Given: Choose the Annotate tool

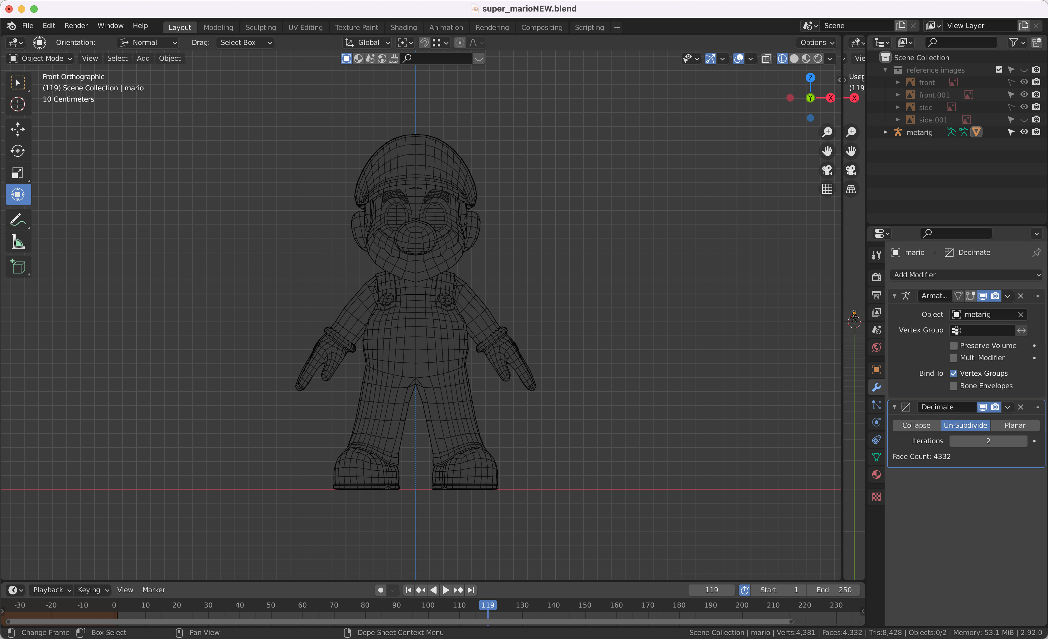Looking at the screenshot, I should pos(18,220).
